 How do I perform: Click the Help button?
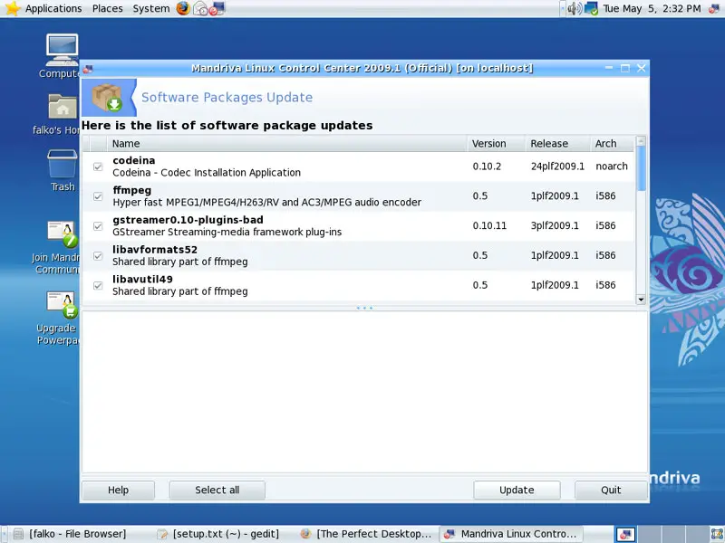coord(119,490)
